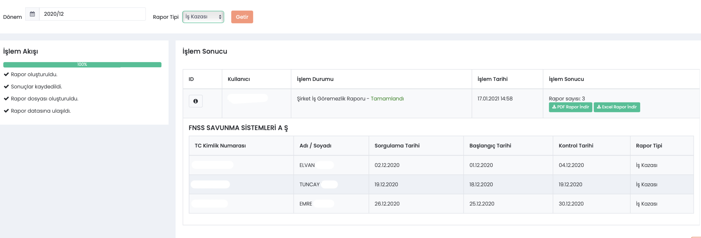Select the EMRE row name cell
Viewport: 701px width, 238px height.
click(x=306, y=204)
